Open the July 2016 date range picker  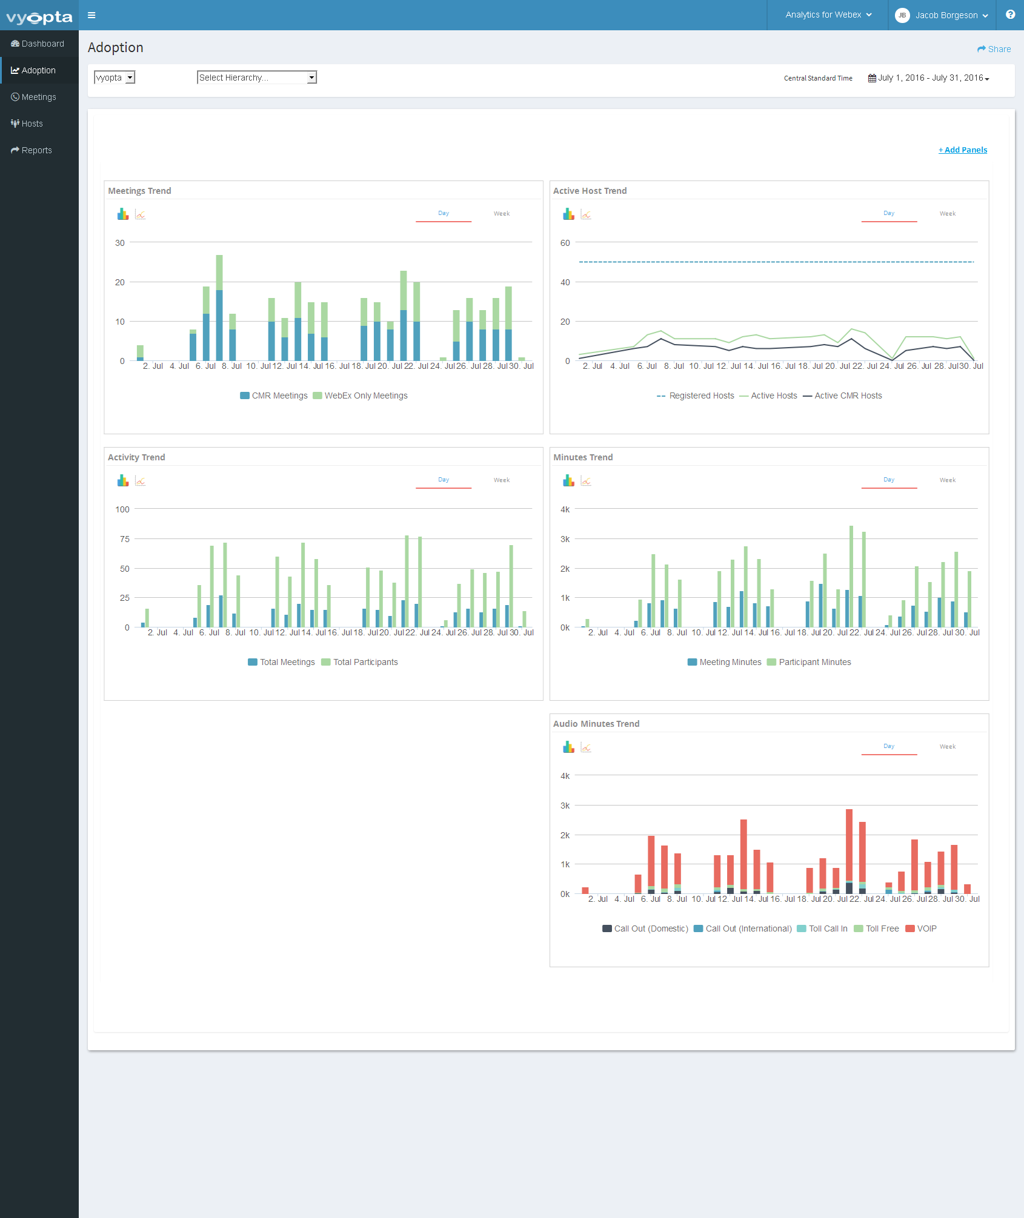(929, 78)
